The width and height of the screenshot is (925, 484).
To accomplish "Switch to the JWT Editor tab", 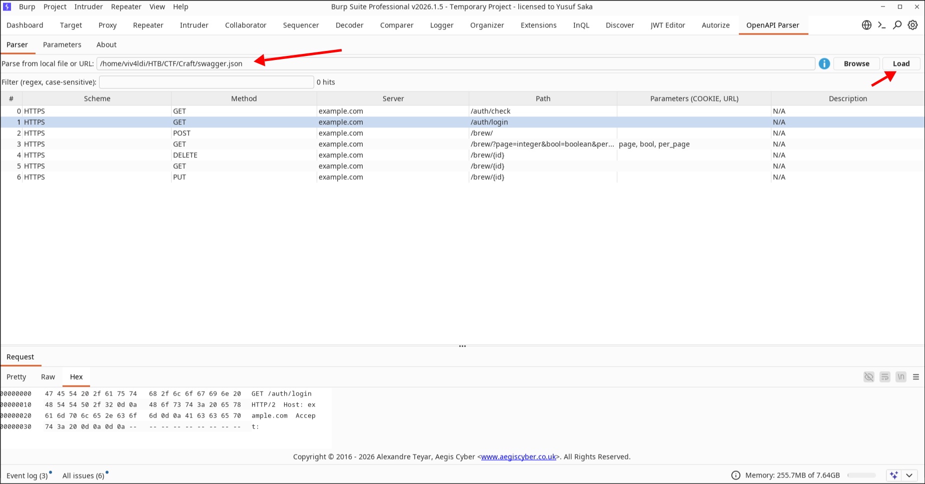I will pyautogui.click(x=668, y=25).
